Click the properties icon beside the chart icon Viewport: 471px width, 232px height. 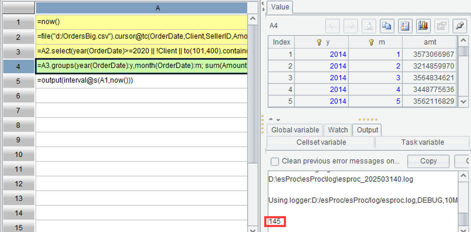point(441,26)
